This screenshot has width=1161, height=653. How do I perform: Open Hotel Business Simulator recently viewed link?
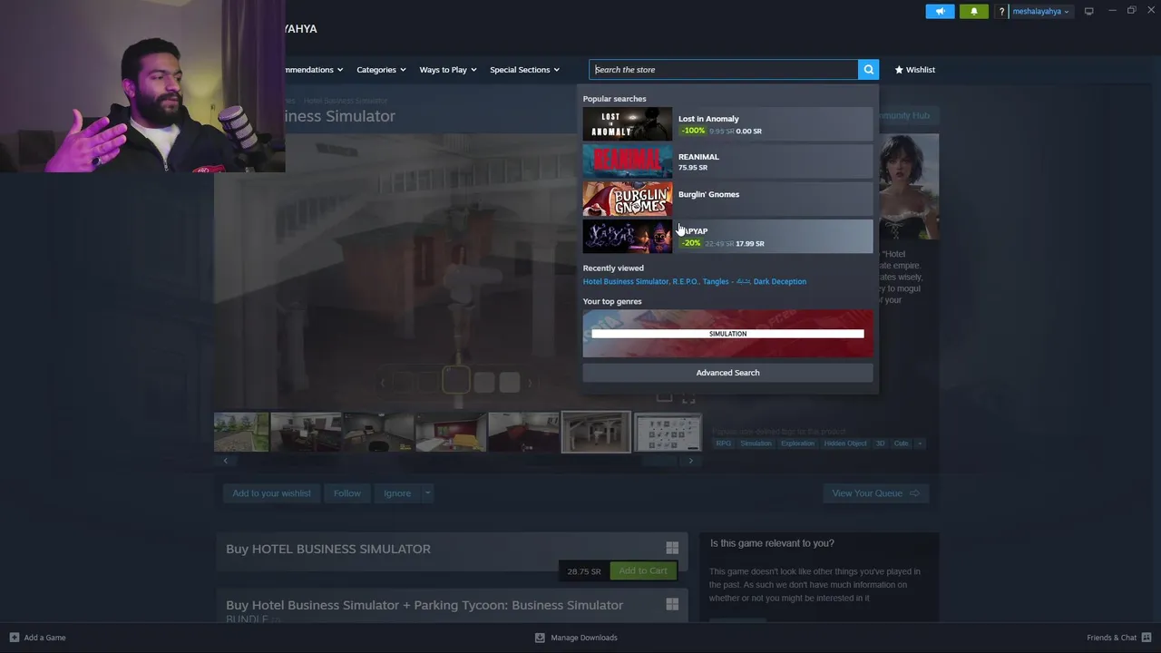click(x=626, y=281)
